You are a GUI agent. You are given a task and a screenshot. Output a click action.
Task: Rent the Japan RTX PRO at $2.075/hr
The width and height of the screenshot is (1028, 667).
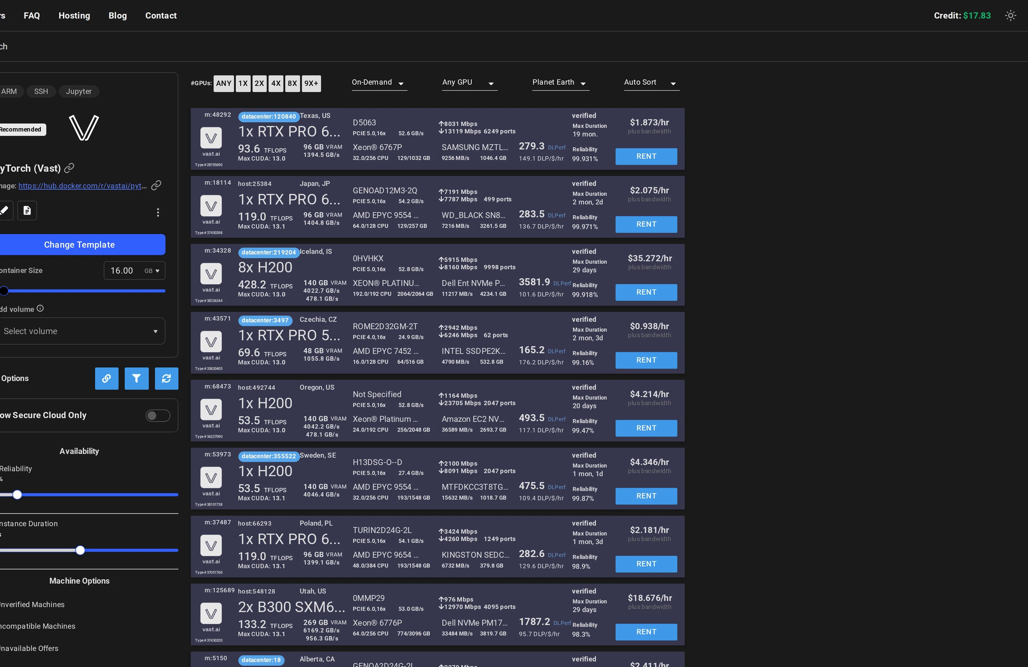(x=646, y=224)
